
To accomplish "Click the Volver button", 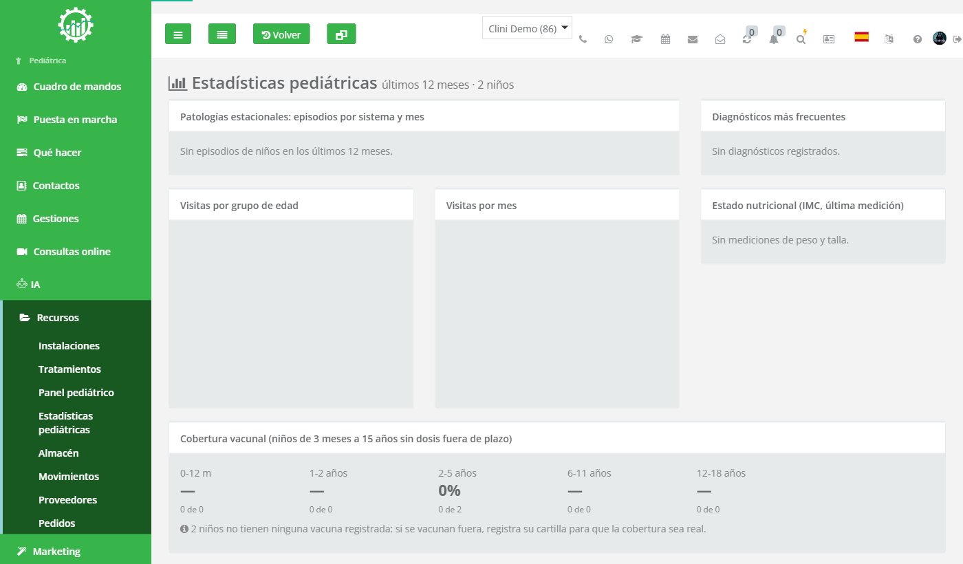I will 281,34.
